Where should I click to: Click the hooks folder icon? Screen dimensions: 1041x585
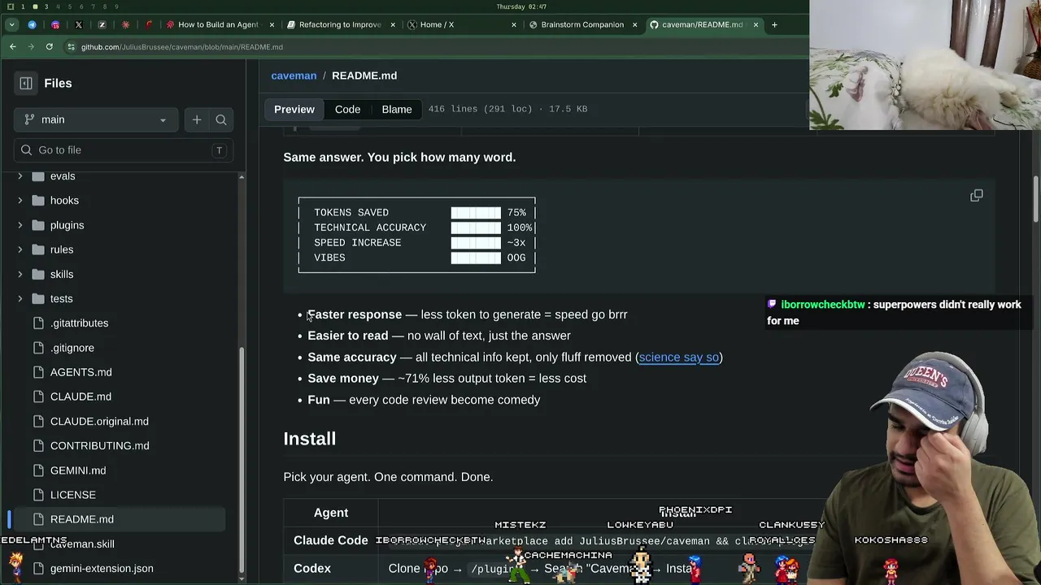(x=38, y=201)
